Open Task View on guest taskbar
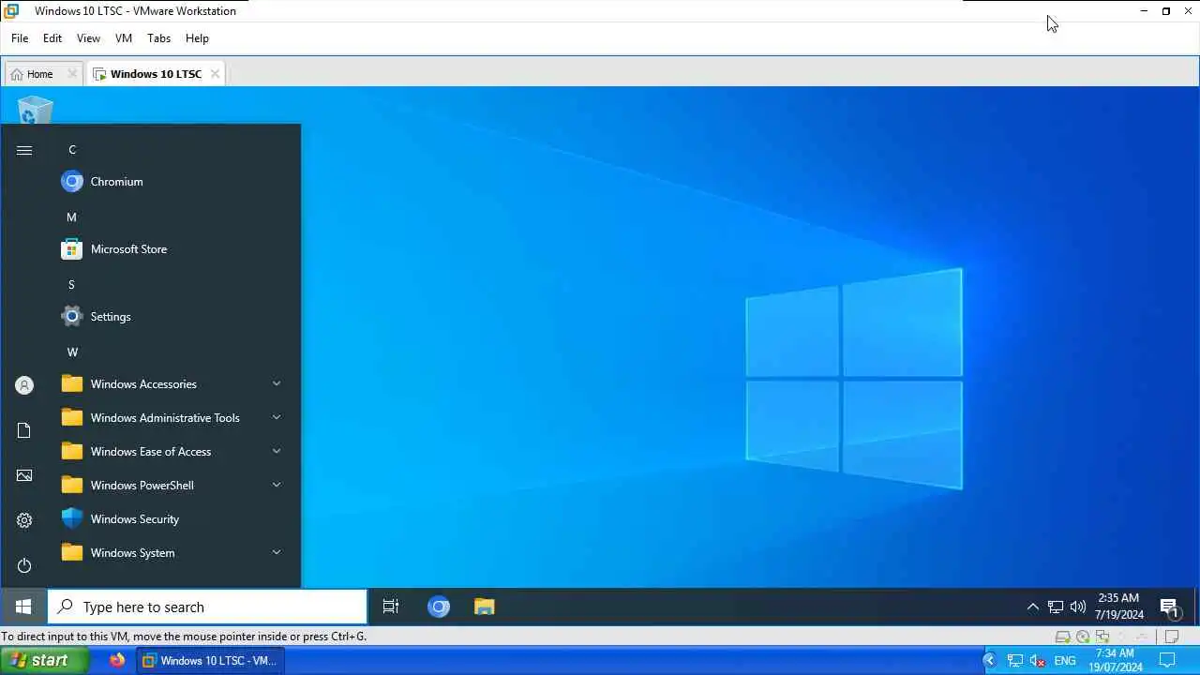1200x675 pixels. (391, 607)
